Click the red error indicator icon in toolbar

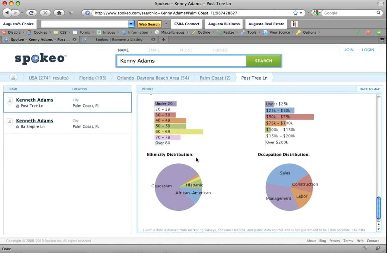pos(368,32)
